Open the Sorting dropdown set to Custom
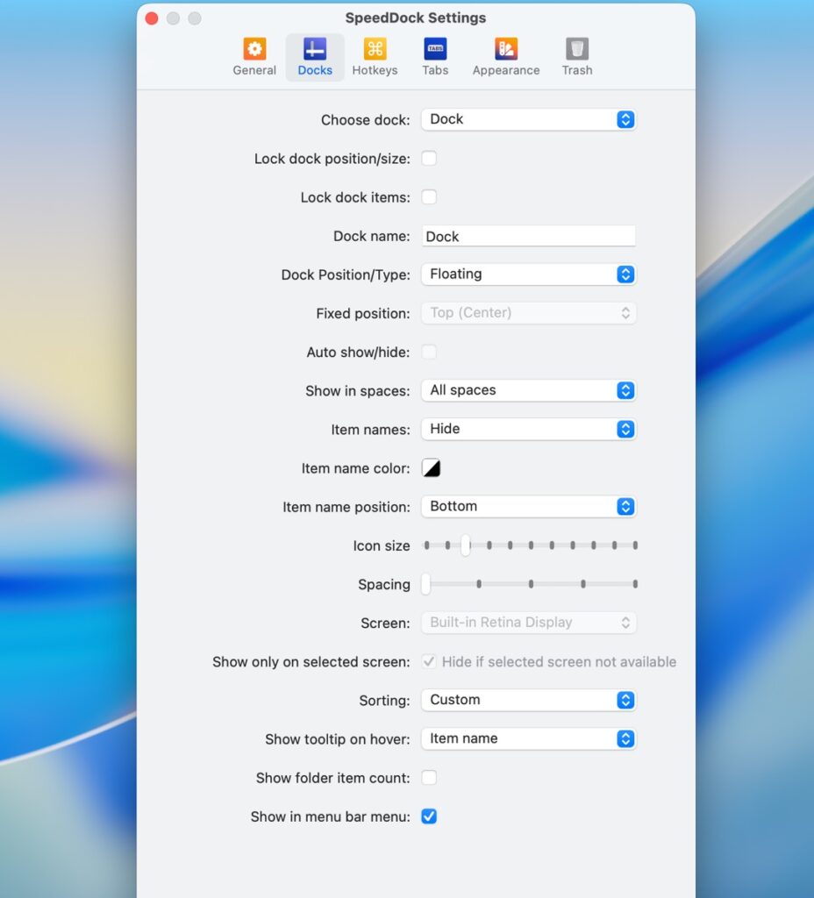The image size is (814, 898). 528,700
